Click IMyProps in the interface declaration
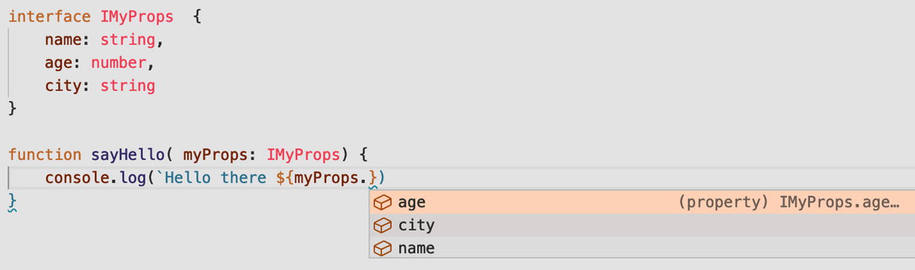The height and width of the screenshot is (270, 915). [137, 17]
